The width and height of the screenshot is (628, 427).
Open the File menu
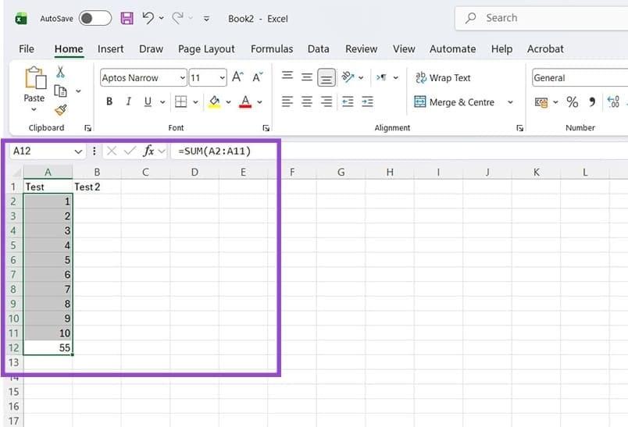(x=27, y=49)
